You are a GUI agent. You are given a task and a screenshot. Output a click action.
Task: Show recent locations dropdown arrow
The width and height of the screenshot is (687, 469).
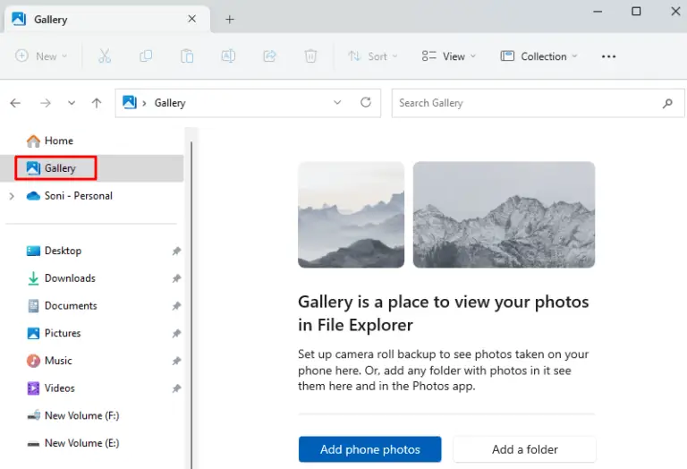[72, 103]
